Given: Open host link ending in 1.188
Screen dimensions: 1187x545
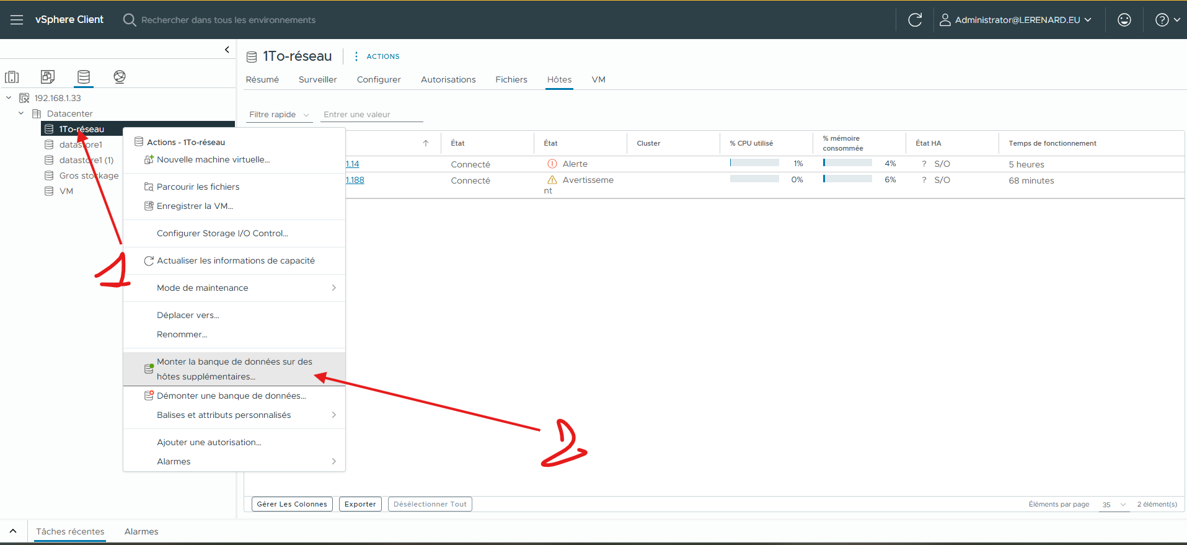Looking at the screenshot, I should click(355, 180).
